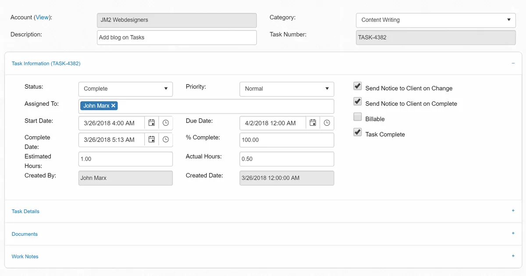Disable Send Notice to Client on Change
Image resolution: width=526 pixels, height=276 pixels.
click(357, 86)
